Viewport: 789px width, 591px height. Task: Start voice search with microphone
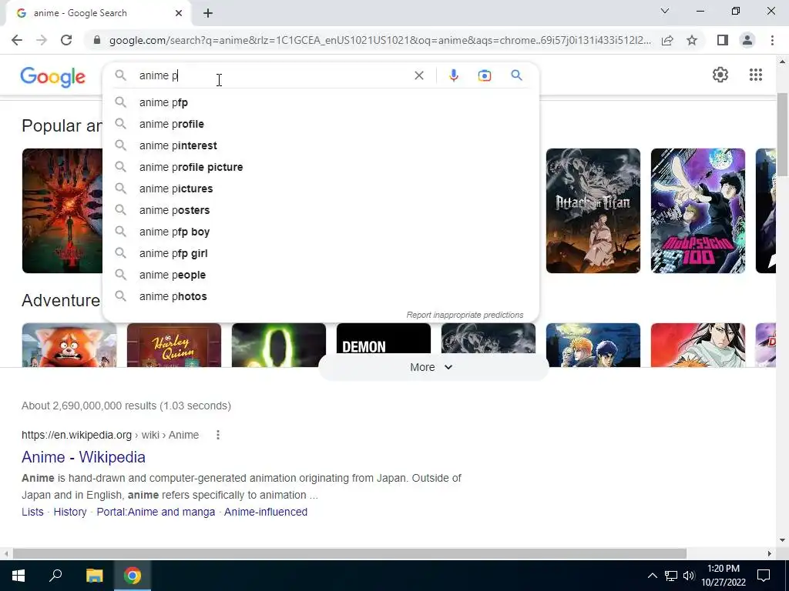pos(453,75)
